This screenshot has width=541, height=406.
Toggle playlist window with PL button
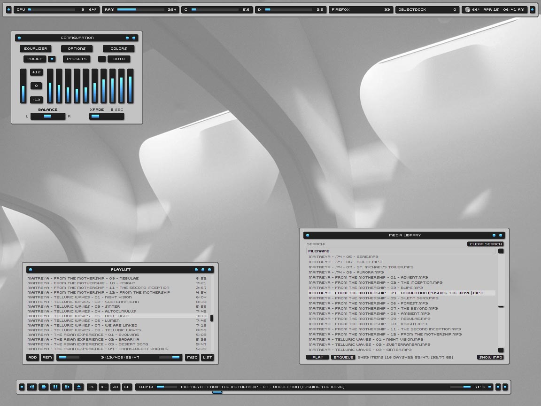pyautogui.click(x=92, y=387)
